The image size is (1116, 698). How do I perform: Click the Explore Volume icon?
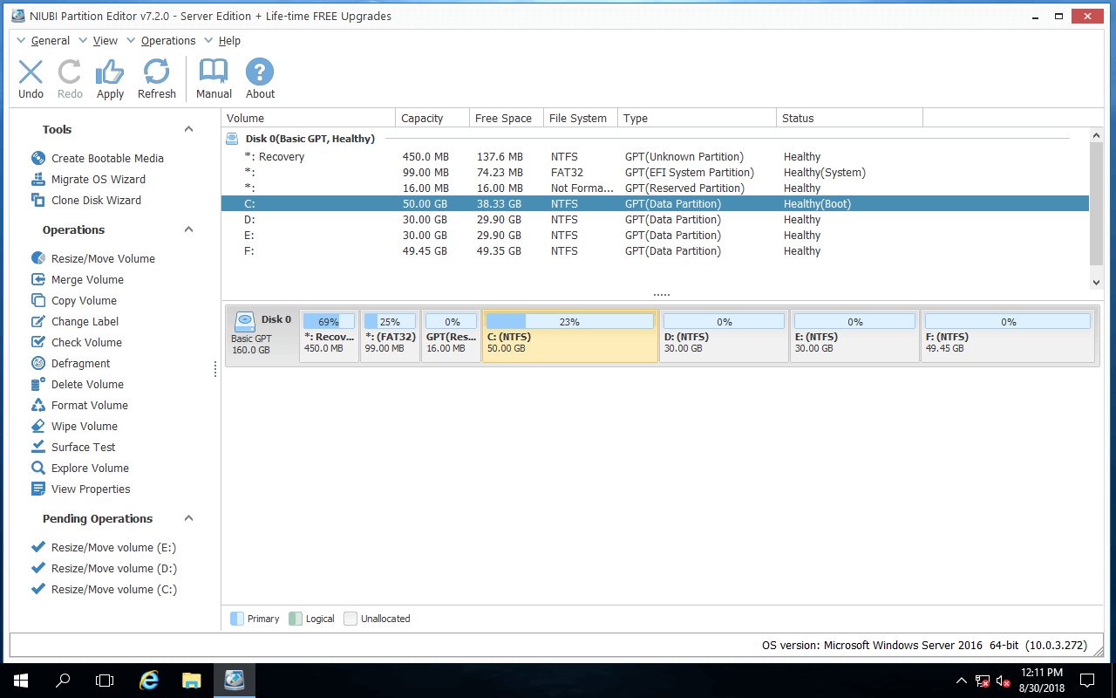click(37, 468)
